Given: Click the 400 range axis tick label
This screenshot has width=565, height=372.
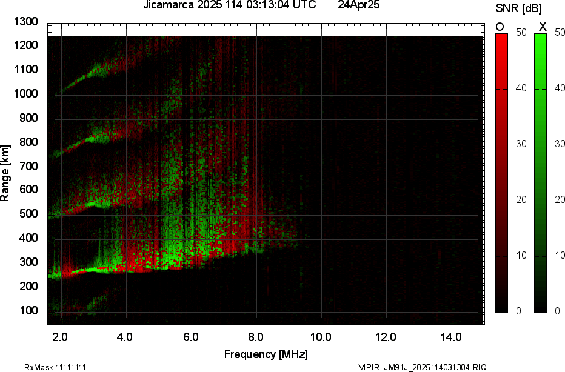Looking at the screenshot, I should click(x=28, y=237).
